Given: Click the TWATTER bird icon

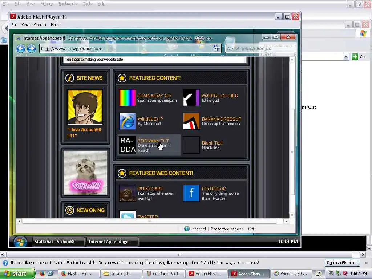Looking at the screenshot, I should point(128,214).
